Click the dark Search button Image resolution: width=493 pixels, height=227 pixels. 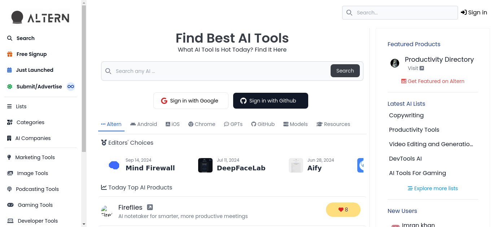[x=345, y=71]
